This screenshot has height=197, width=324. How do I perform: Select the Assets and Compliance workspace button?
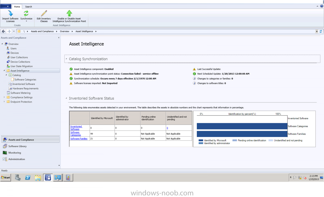pos(30,140)
